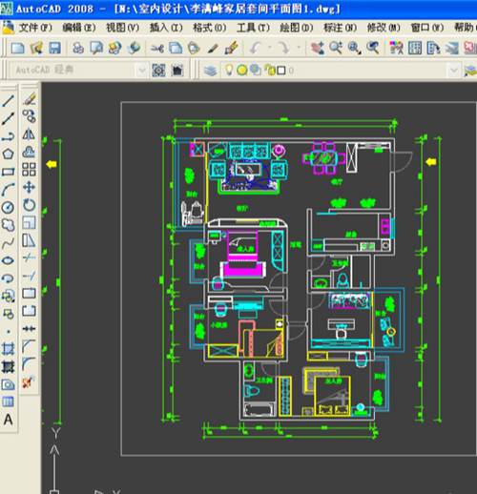Expand the AutoCAD workspace dropdown
Viewport: 477px width, 494px height.
click(142, 70)
